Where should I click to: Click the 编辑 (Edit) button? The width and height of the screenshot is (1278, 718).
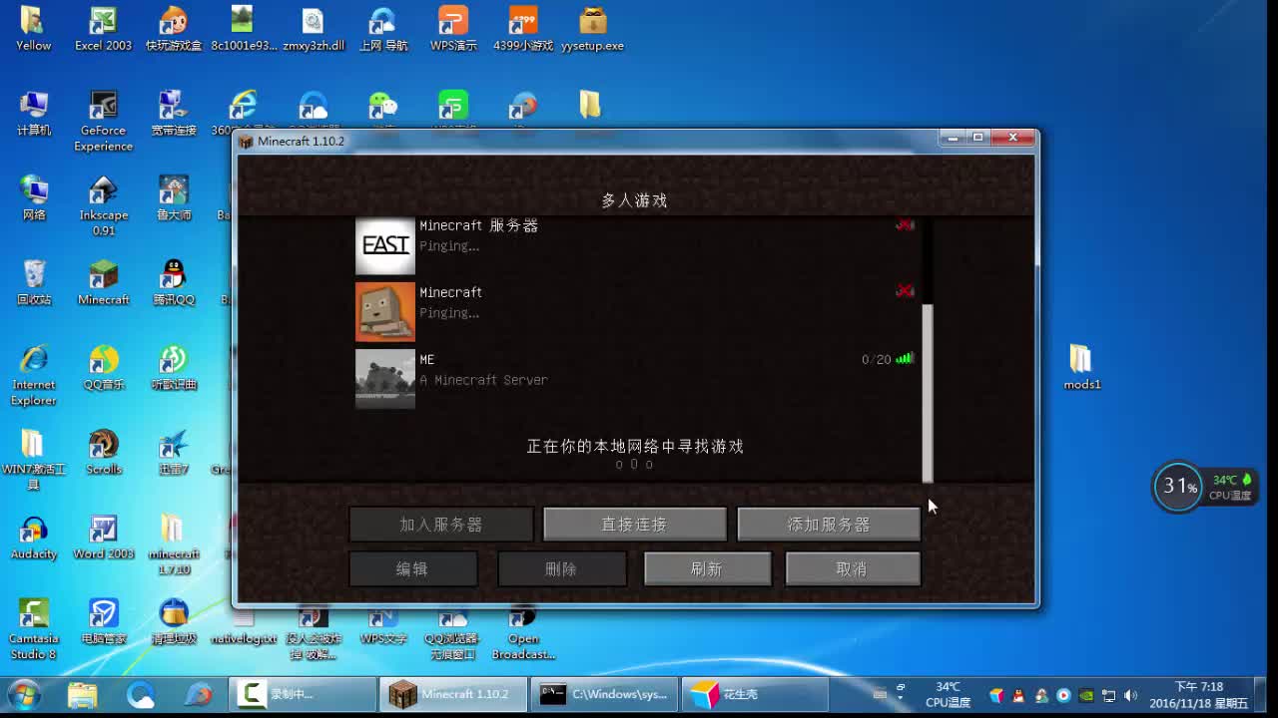click(x=412, y=568)
